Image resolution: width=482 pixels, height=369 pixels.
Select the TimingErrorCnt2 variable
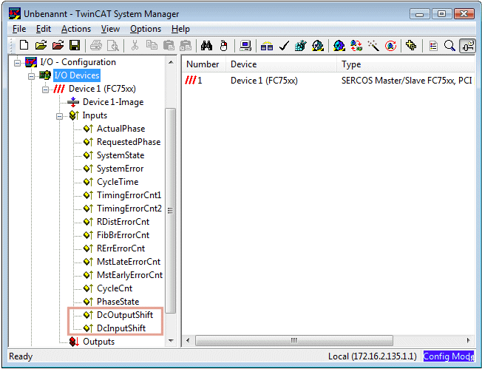pos(129,209)
